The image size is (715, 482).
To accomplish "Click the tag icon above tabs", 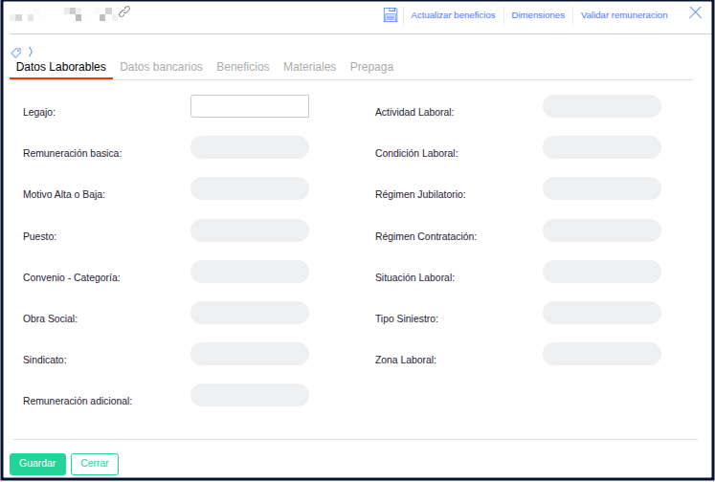I will 16,52.
